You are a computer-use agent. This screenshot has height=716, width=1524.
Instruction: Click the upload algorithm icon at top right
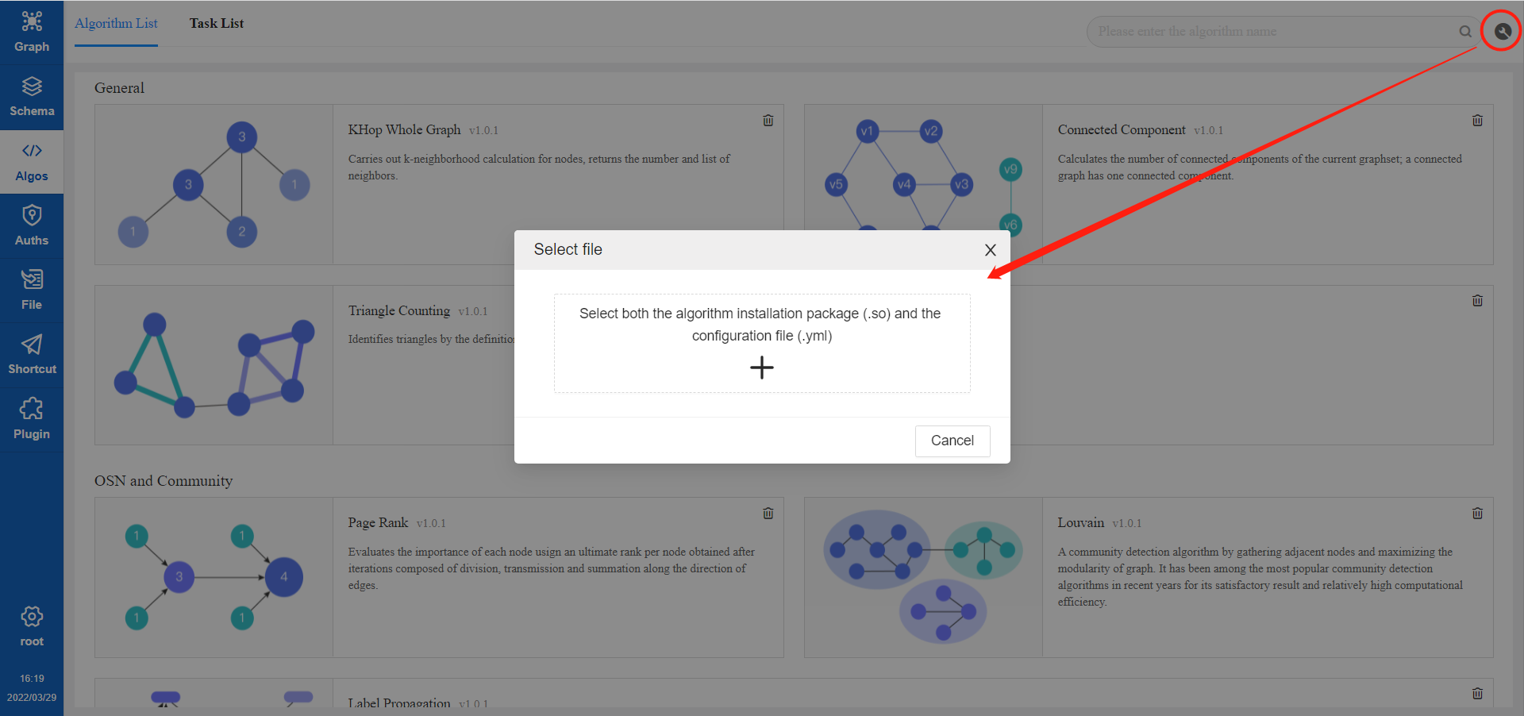click(1502, 32)
